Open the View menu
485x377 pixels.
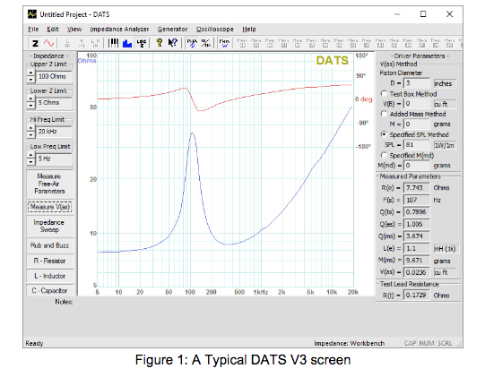pyautogui.click(x=74, y=29)
